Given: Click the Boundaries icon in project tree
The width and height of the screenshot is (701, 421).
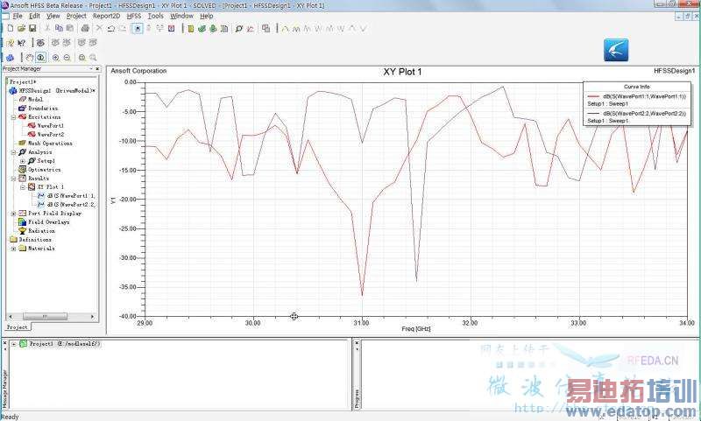Looking at the screenshot, I should [22, 108].
